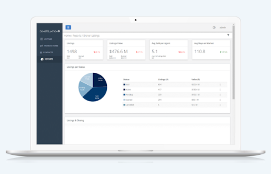Select the Active slice of the pie chart
Viewport: 271px width, 174px height.
(x=100, y=80)
